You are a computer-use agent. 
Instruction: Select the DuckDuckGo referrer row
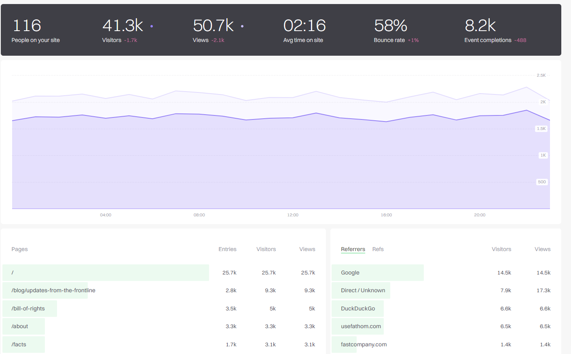point(358,308)
